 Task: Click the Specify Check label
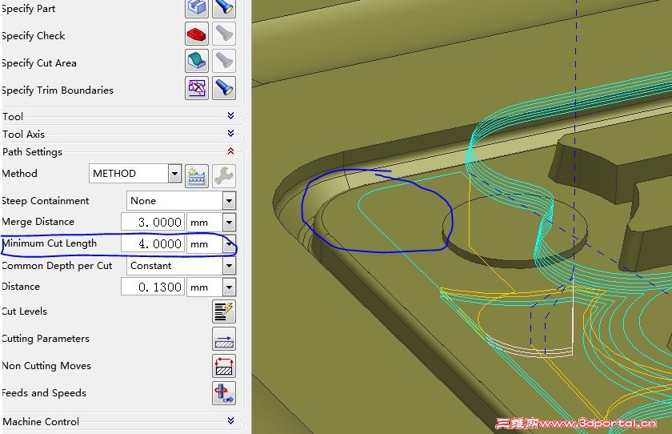pos(34,35)
